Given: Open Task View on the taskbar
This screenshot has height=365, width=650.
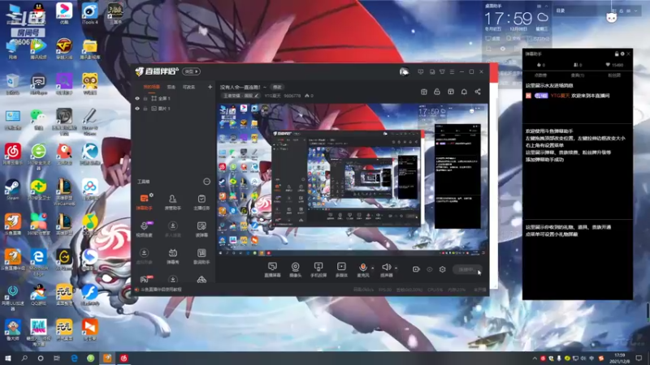Looking at the screenshot, I should tap(56, 358).
